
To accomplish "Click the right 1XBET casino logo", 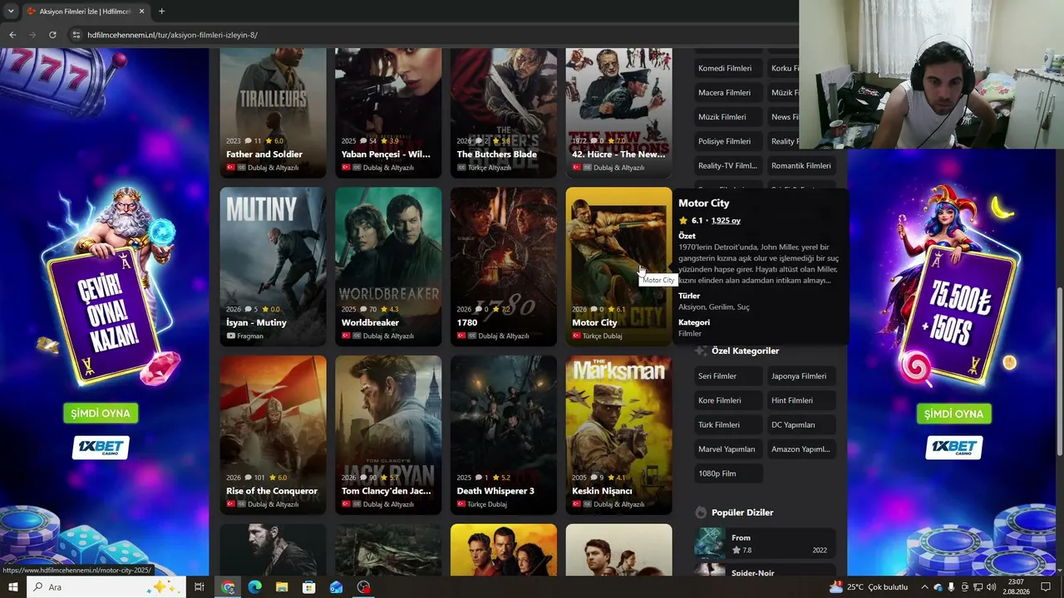I will [953, 448].
